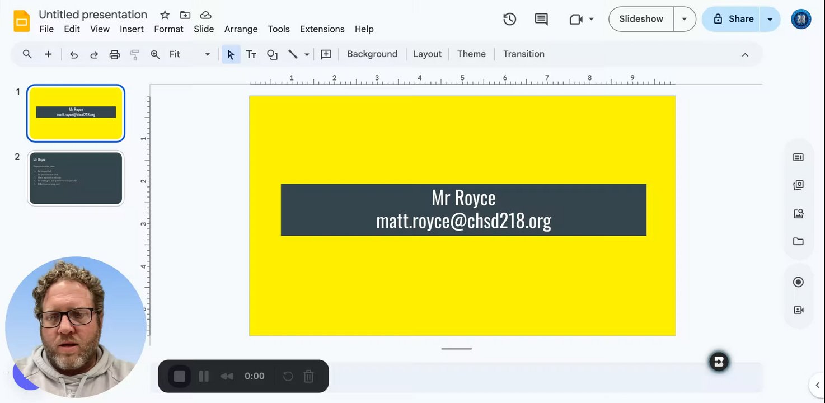Screen dimensions: 825x403
Task: Hide the menus with collapse chevron
Action: [x=745, y=54]
